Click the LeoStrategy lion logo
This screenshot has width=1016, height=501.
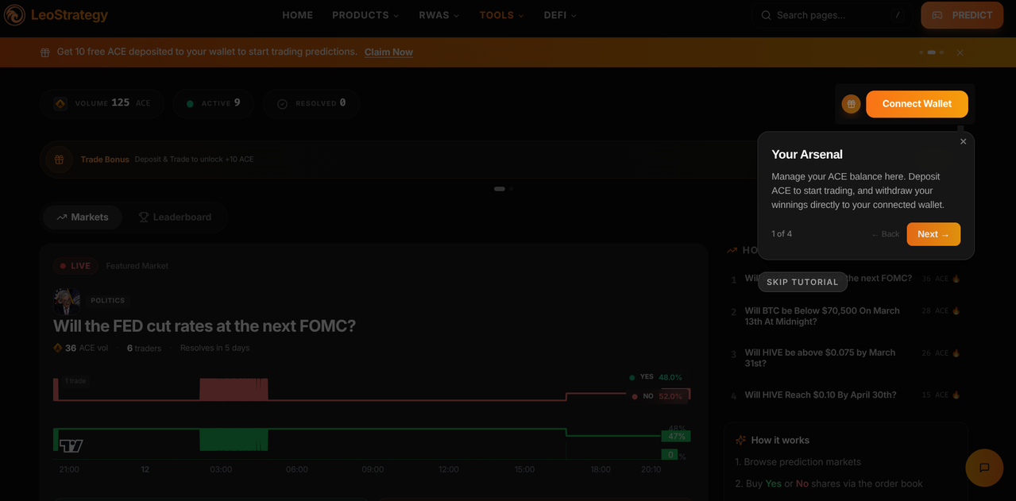14,15
